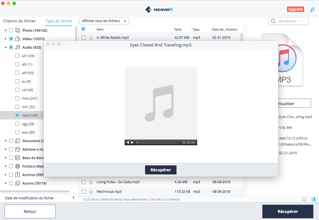
Task: Click the bottom-right Récupérer button
Action: [x=288, y=212]
